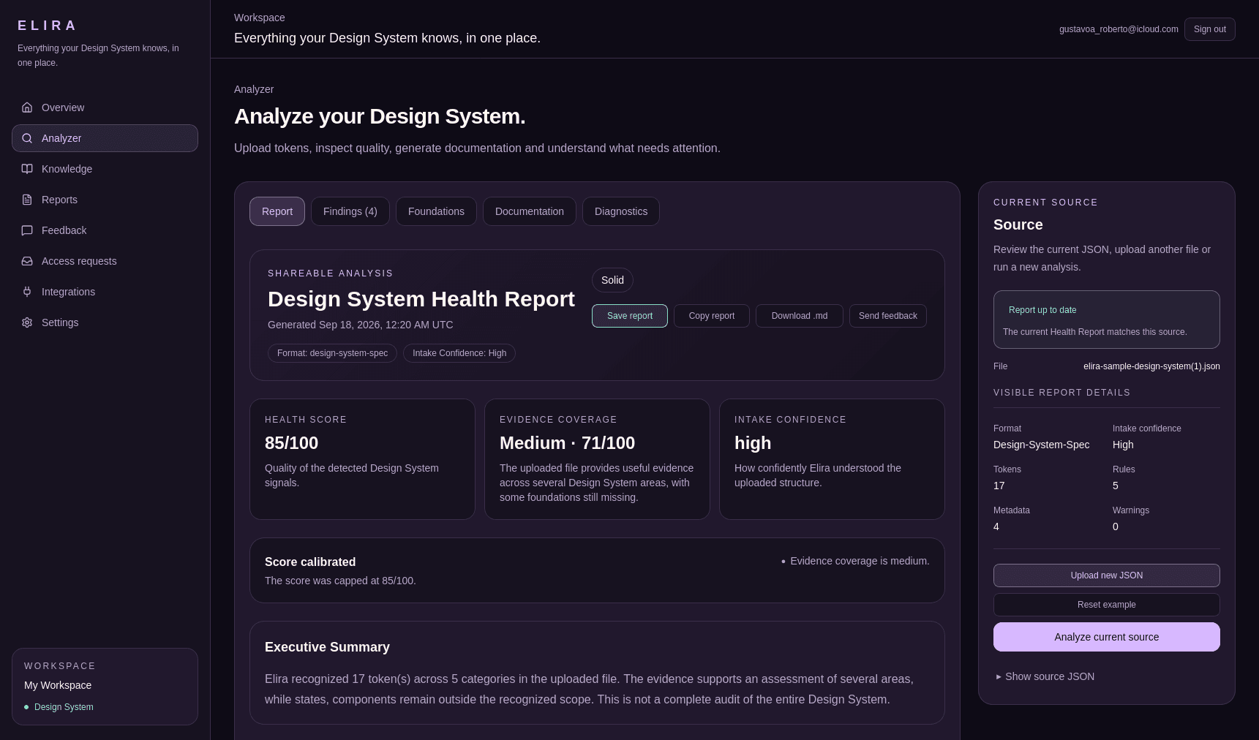The image size is (1259, 740).
Task: Click the Metadata count 4
Action: [x=996, y=526]
